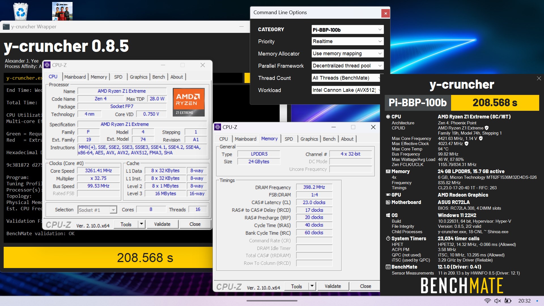Click the DRAM Frequency value 398.2 MHz
The image size is (544, 306).
314,187
